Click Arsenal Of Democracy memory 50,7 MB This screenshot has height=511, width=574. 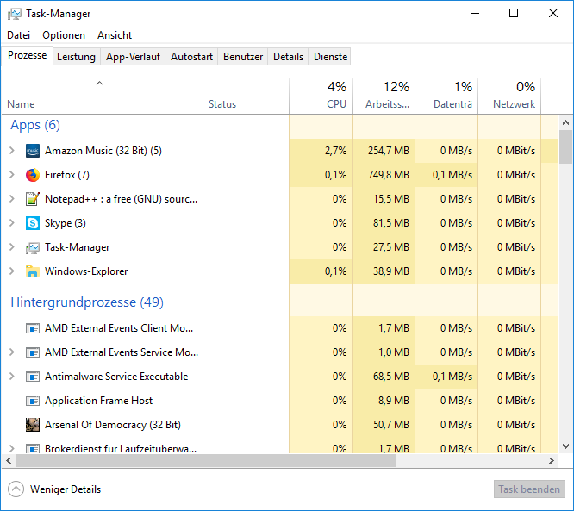pyautogui.click(x=391, y=425)
